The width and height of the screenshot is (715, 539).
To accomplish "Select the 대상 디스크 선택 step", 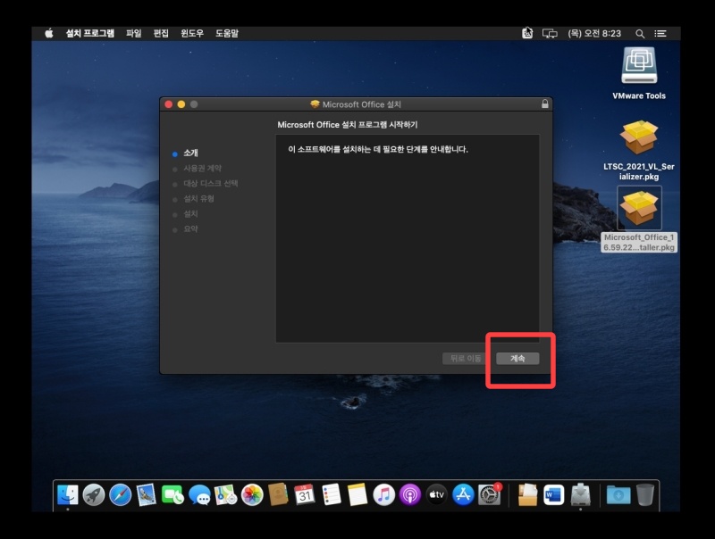I will (211, 184).
